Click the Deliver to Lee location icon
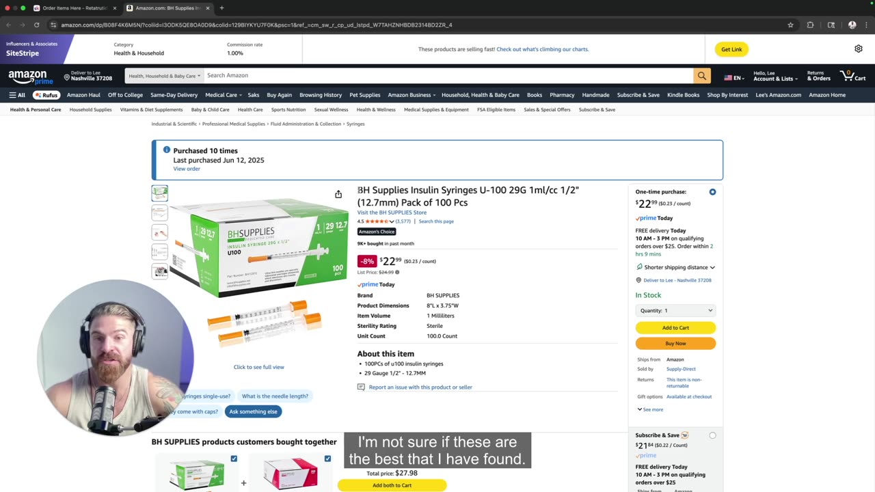The height and width of the screenshot is (492, 875). (x=67, y=77)
